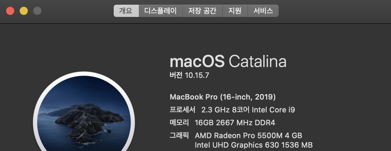
Task: Switch to the 디스플레이 tab
Action: coord(161,11)
